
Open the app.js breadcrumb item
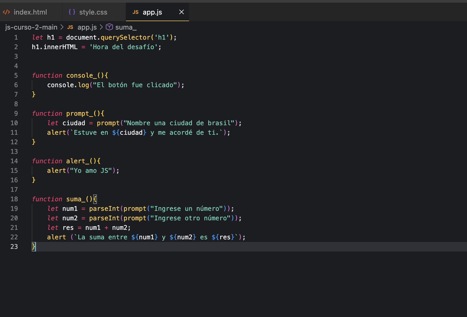click(x=87, y=27)
